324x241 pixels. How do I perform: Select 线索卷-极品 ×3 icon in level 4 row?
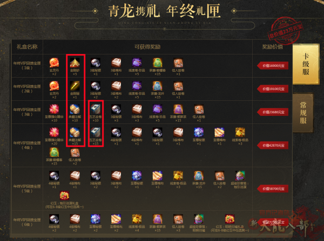(x=240, y=132)
